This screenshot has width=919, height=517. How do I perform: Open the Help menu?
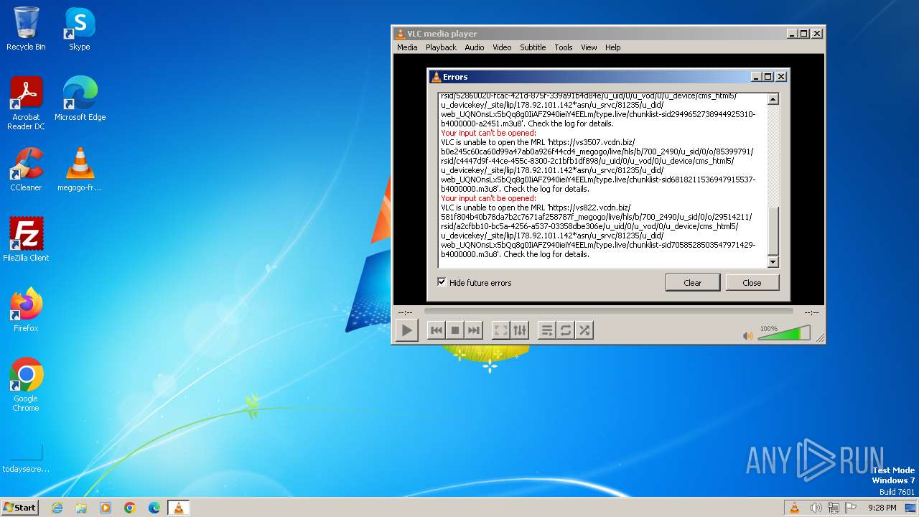pos(612,47)
